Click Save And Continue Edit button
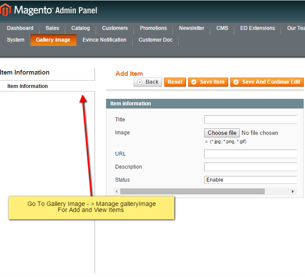The image size is (305, 277). click(267, 82)
